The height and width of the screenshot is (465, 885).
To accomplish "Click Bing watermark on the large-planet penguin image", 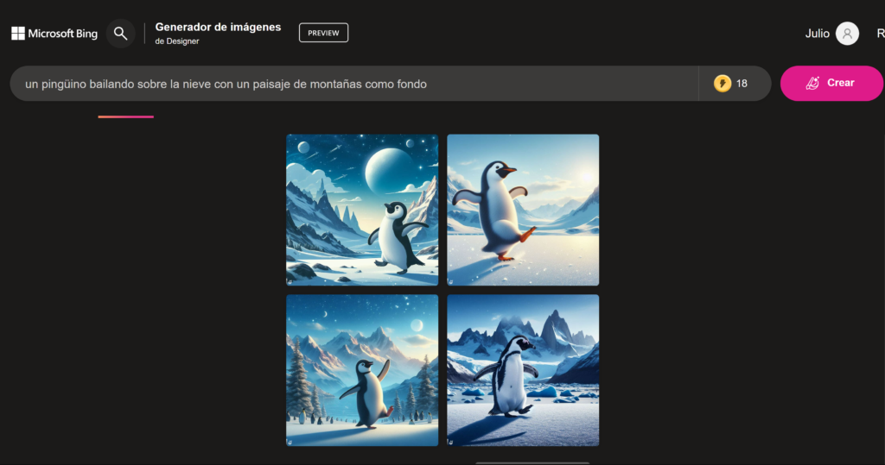I will pos(291,280).
